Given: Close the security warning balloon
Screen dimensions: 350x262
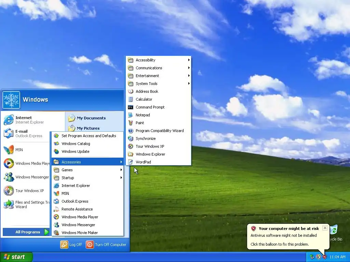Looking at the screenshot, I should tap(325, 228).
